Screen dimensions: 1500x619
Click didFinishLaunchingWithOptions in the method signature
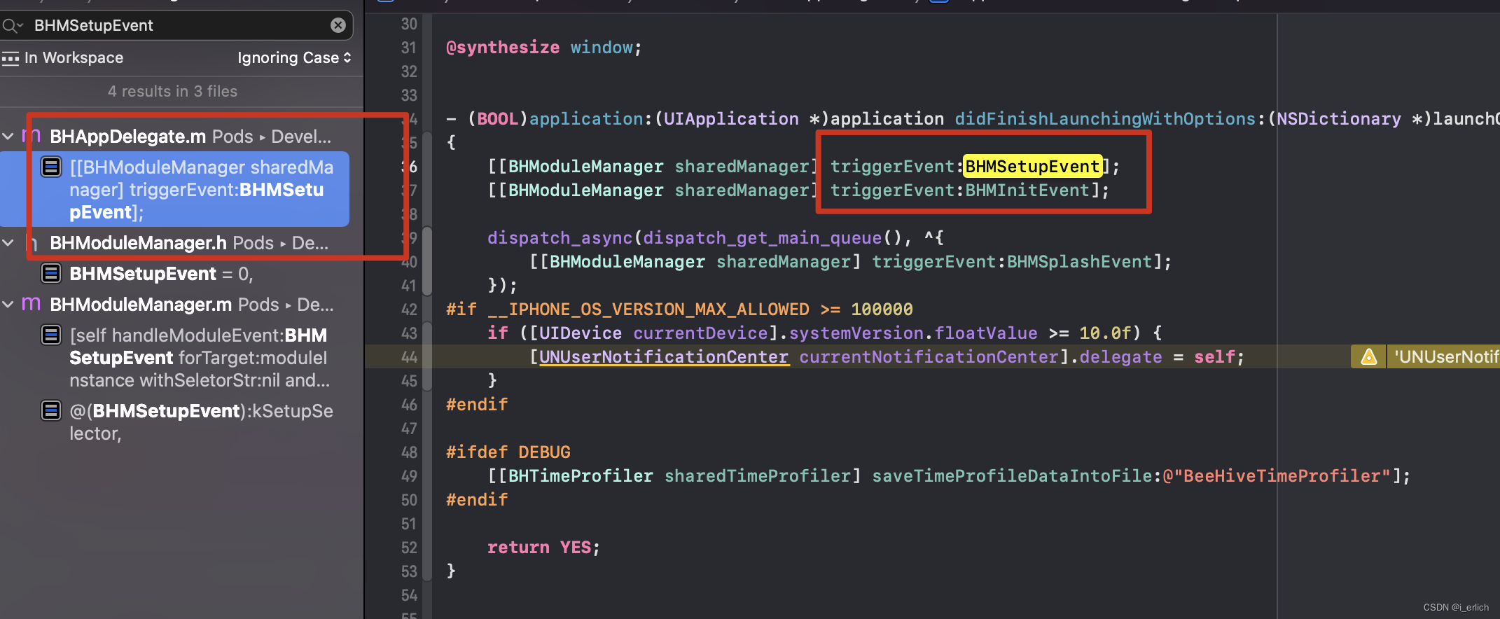click(x=1105, y=119)
